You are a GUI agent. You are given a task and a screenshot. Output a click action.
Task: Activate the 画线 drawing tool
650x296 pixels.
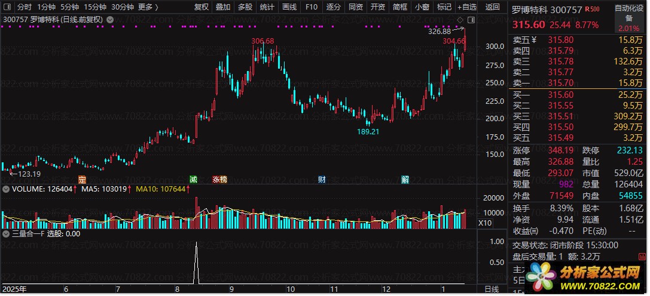click(x=289, y=7)
